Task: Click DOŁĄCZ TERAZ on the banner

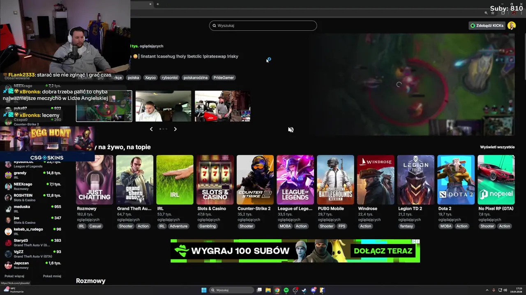Action: click(x=383, y=251)
